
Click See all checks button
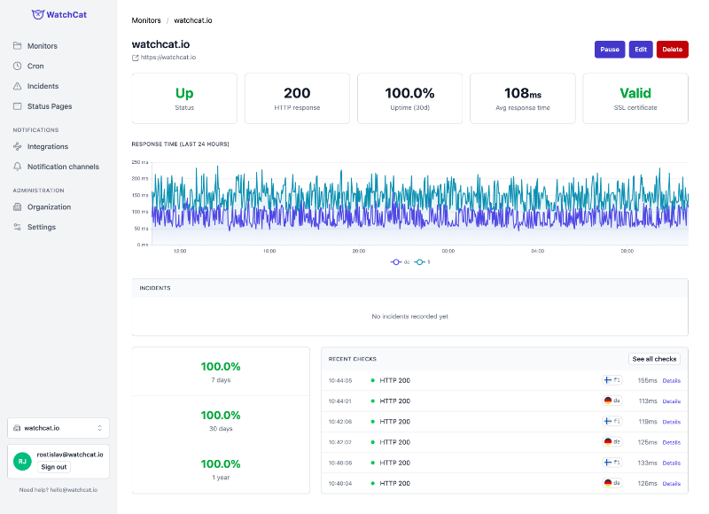654,359
